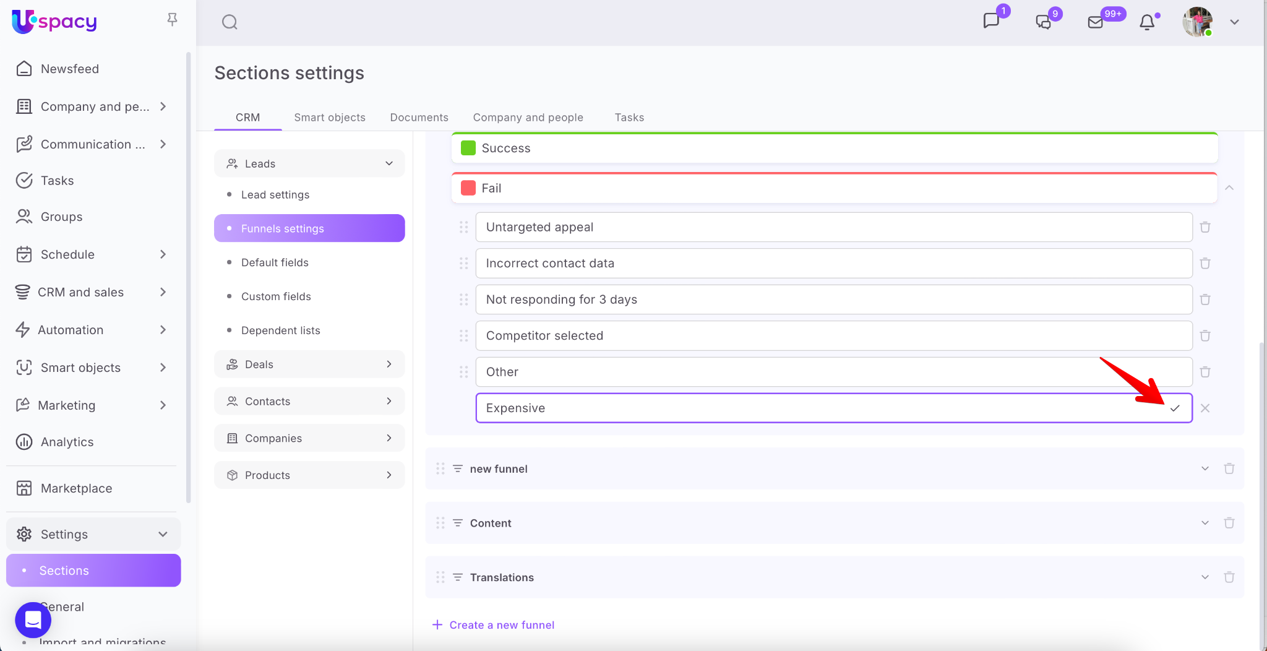This screenshot has height=651, width=1267.
Task: Switch to the Smart objects tab
Action: coord(330,118)
